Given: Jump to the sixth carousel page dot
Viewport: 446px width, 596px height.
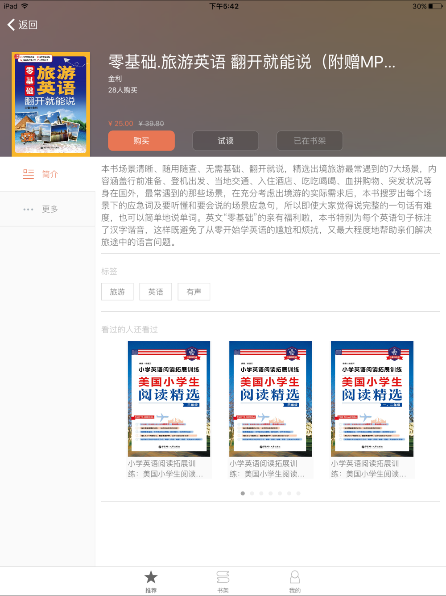Looking at the screenshot, I should coord(289,493).
